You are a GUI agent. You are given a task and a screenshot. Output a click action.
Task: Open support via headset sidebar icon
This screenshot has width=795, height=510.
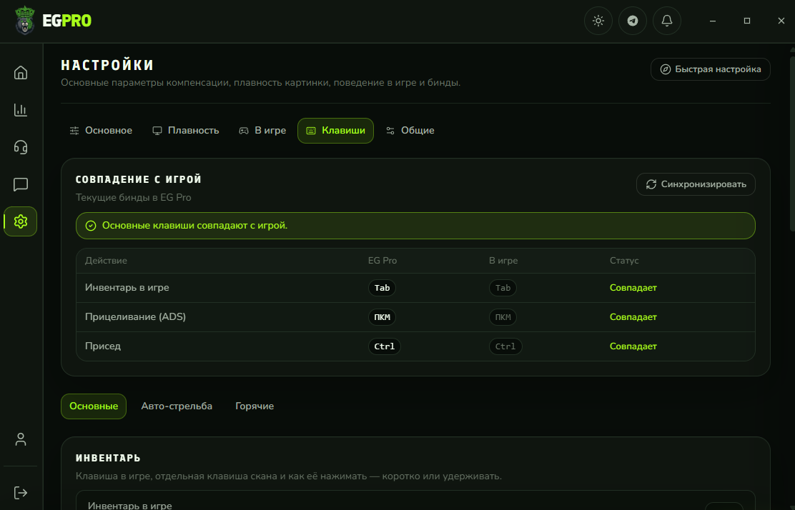20,147
